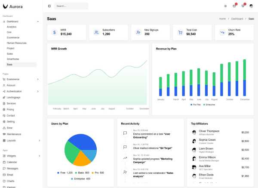Click the Total Cost shopping cart icon
This screenshot has height=188, width=258.
180,32
